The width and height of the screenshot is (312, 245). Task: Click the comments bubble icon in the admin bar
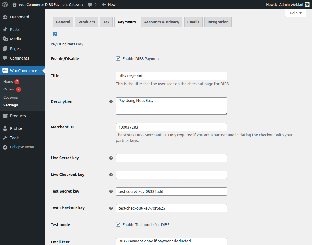[x=90, y=4]
